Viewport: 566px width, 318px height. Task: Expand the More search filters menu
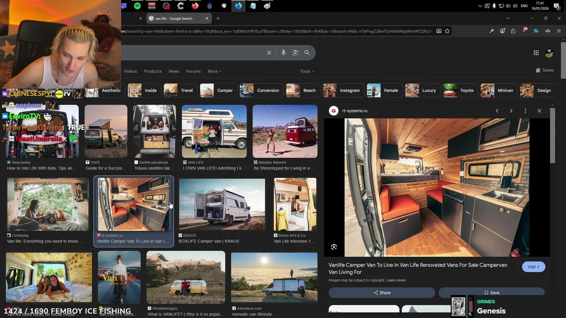pos(214,72)
